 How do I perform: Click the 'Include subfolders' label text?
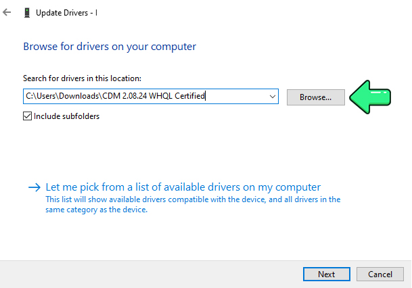66,116
